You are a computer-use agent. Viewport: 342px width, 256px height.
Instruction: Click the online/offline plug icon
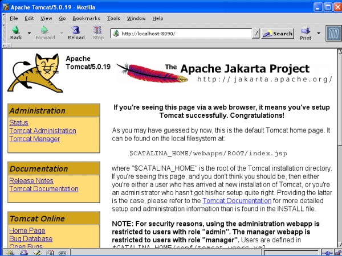(x=327, y=253)
